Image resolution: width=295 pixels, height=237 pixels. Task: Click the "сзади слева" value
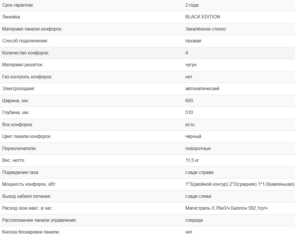[x=198, y=196]
